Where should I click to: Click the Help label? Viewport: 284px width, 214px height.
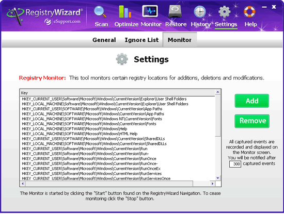click(250, 24)
